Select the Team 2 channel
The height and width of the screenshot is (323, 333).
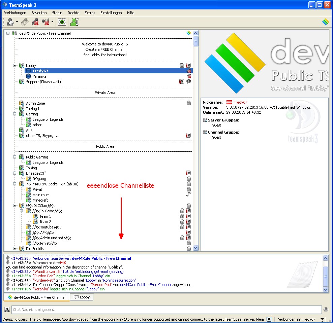[45, 222]
